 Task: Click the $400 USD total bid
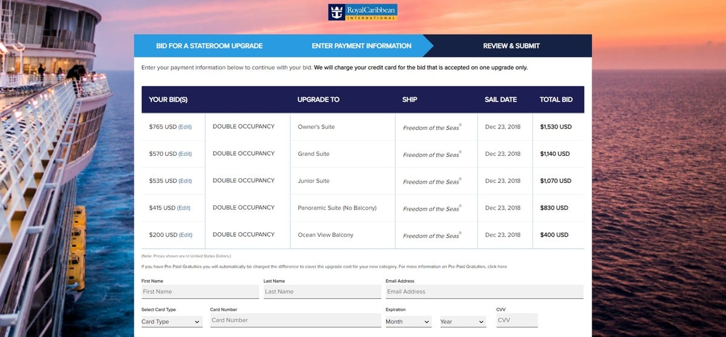click(554, 235)
